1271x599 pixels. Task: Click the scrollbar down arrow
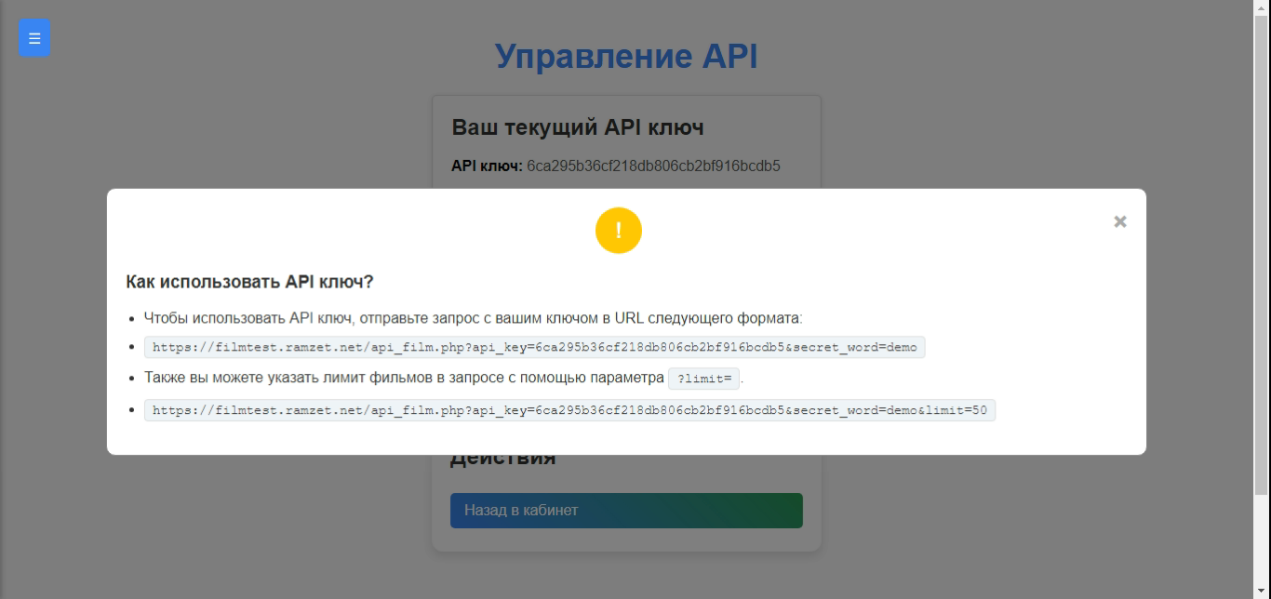pyautogui.click(x=1263, y=592)
